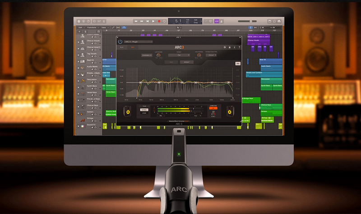Add a new track with plus button
Screen dimensions: 361x214
point(80,32)
